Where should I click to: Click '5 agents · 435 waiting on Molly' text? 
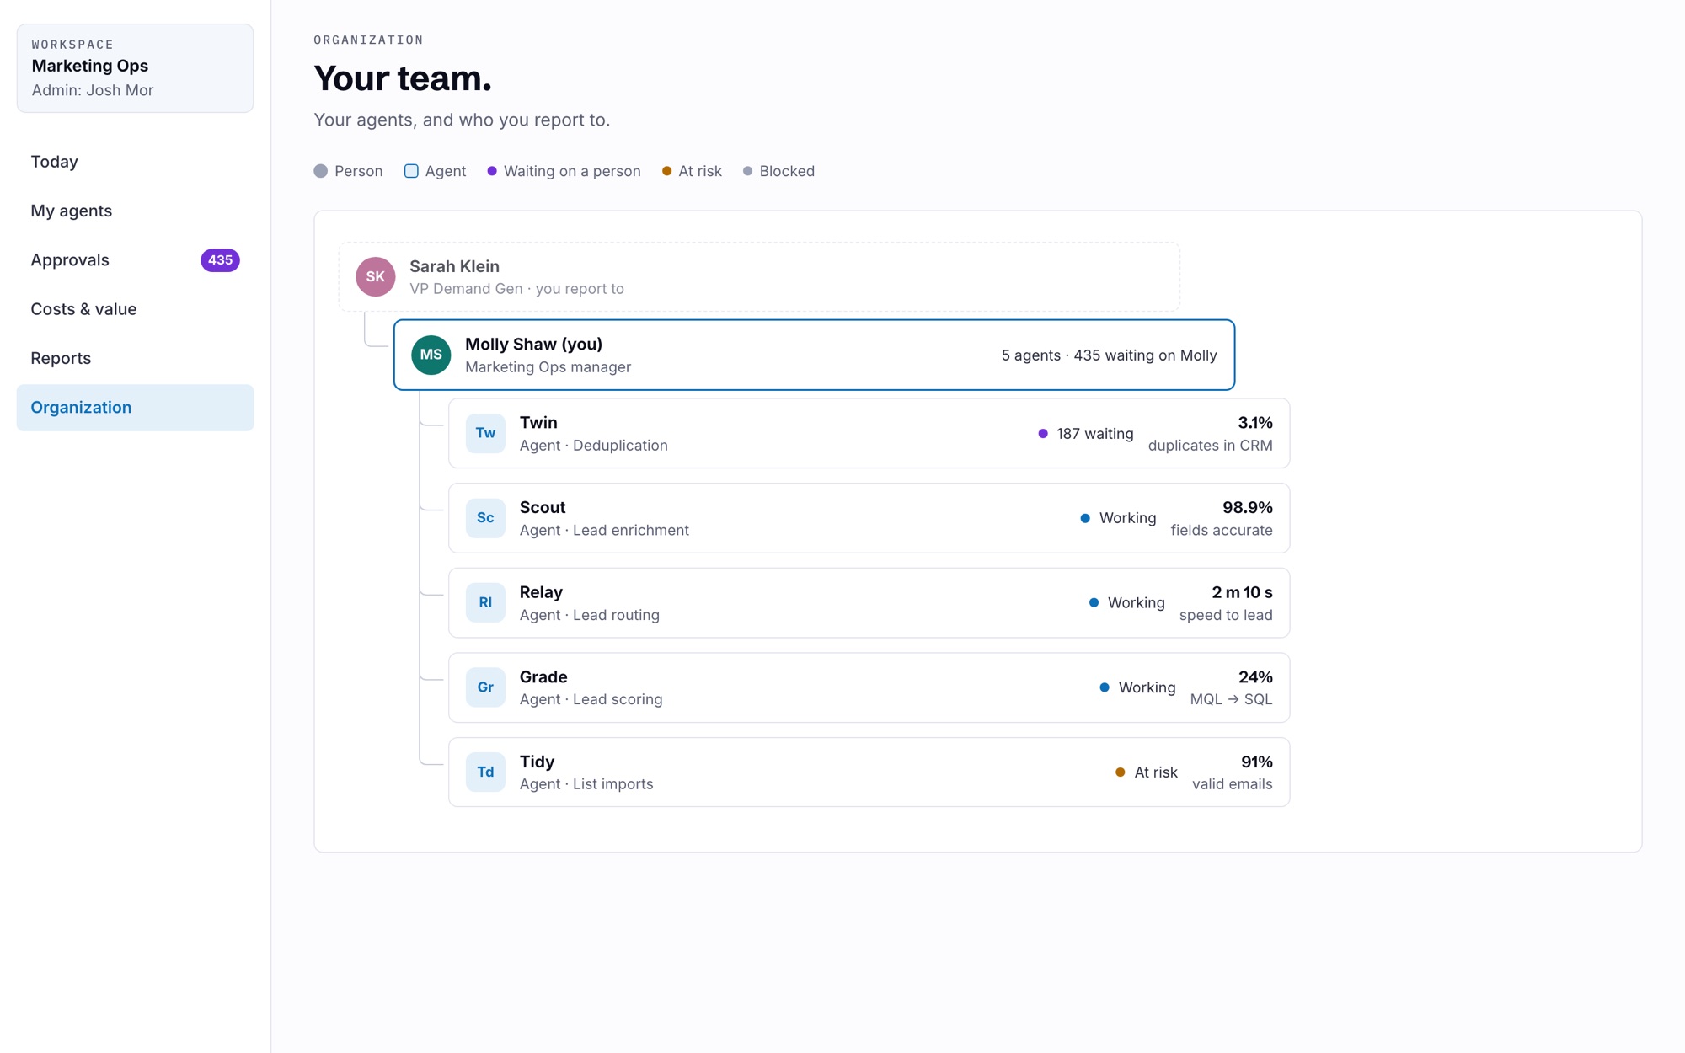[1109, 355]
